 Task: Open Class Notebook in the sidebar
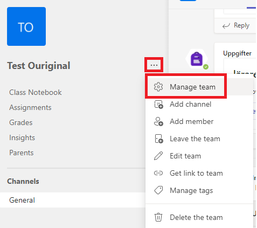[36, 92]
